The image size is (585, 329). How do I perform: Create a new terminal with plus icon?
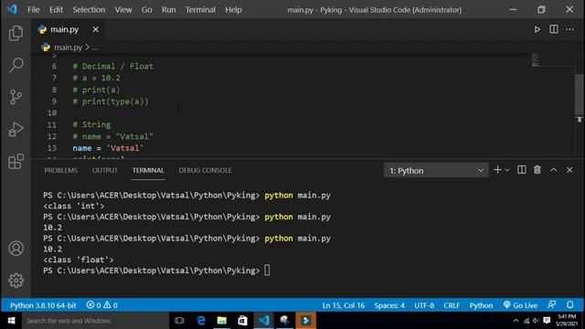point(497,170)
